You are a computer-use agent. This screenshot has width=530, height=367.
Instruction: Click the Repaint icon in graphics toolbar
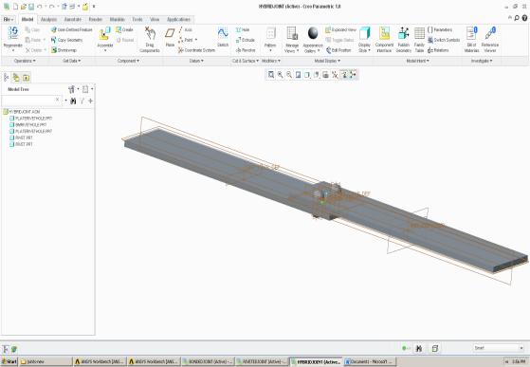(x=298, y=75)
